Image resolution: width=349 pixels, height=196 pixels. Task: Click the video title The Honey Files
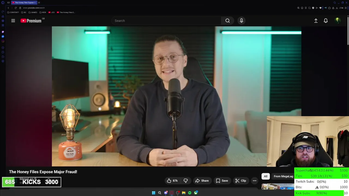coord(43,172)
